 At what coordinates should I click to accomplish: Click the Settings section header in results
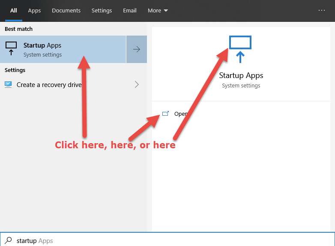click(x=15, y=70)
